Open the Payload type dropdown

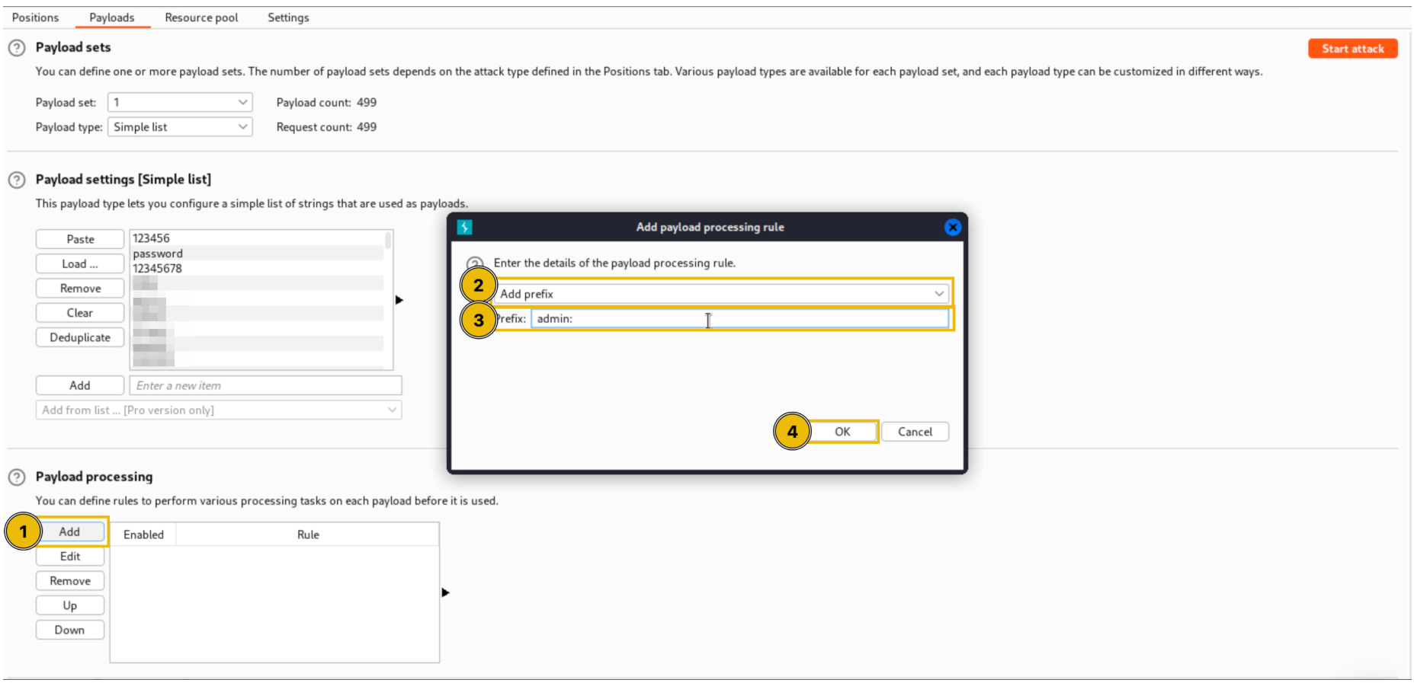180,127
